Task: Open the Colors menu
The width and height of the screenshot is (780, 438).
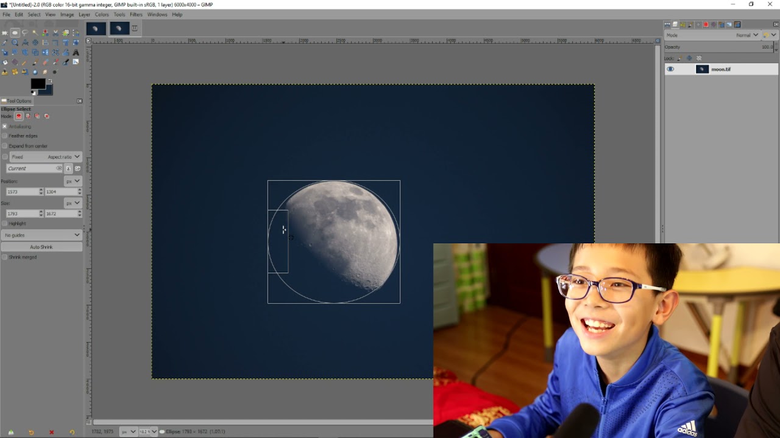Action: pyautogui.click(x=102, y=14)
